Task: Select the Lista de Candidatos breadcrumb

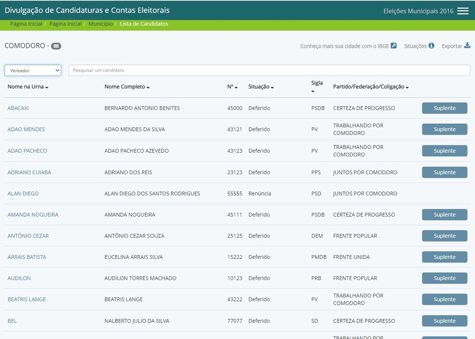Action: pyautogui.click(x=143, y=24)
